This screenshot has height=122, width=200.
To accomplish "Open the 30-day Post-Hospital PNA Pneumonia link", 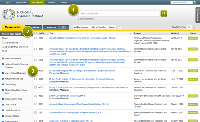I will tap(88, 87).
